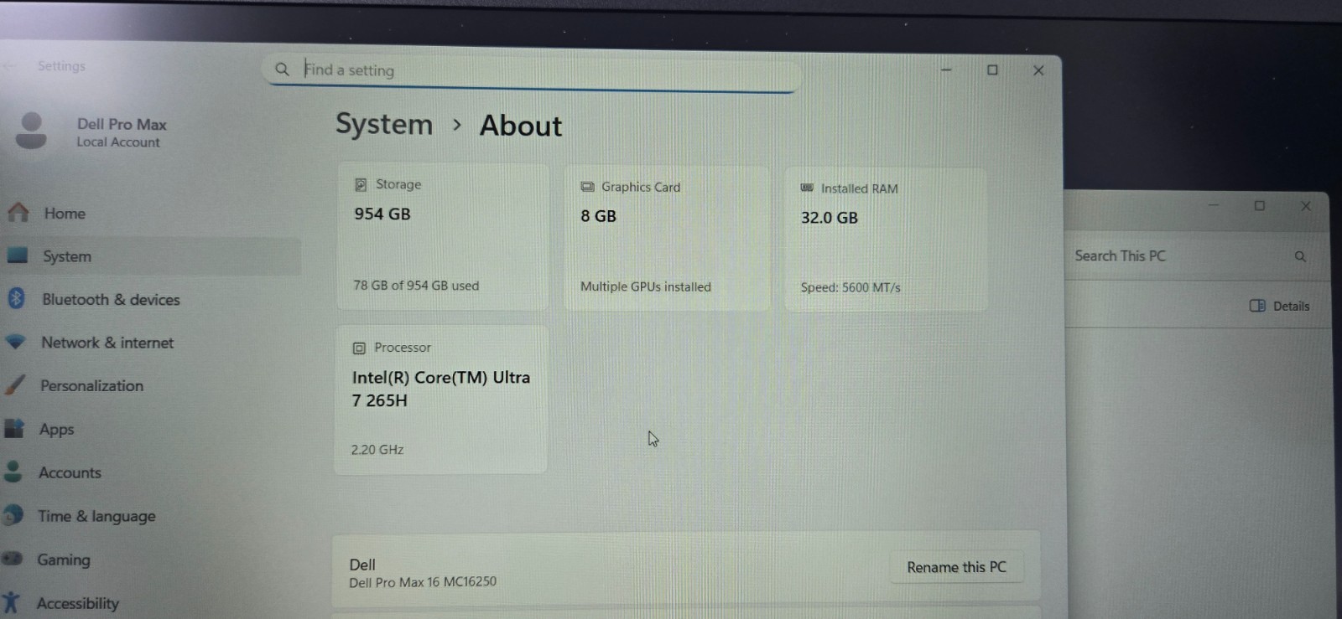Click the 'Local Account' text
The height and width of the screenshot is (619, 1342).
tap(118, 142)
